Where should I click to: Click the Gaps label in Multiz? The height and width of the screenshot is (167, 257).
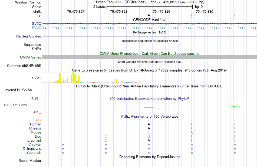coord(37,120)
